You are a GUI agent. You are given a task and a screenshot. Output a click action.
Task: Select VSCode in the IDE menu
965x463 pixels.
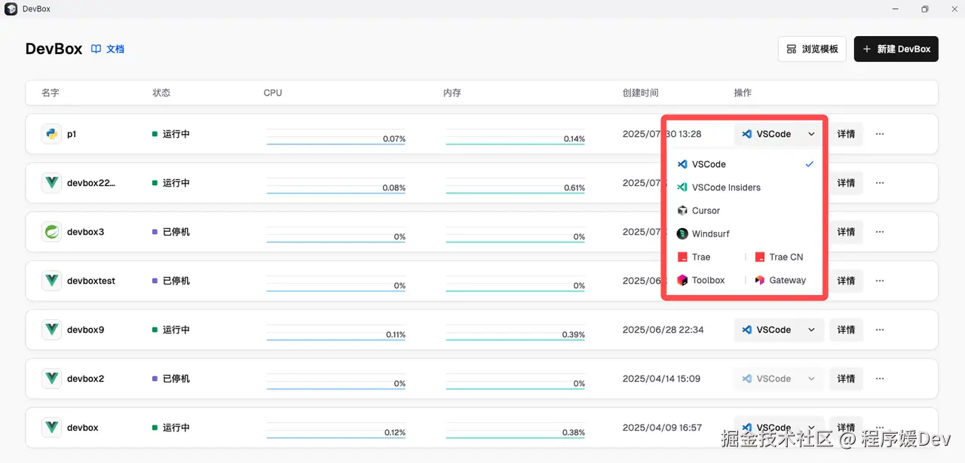coord(745,164)
